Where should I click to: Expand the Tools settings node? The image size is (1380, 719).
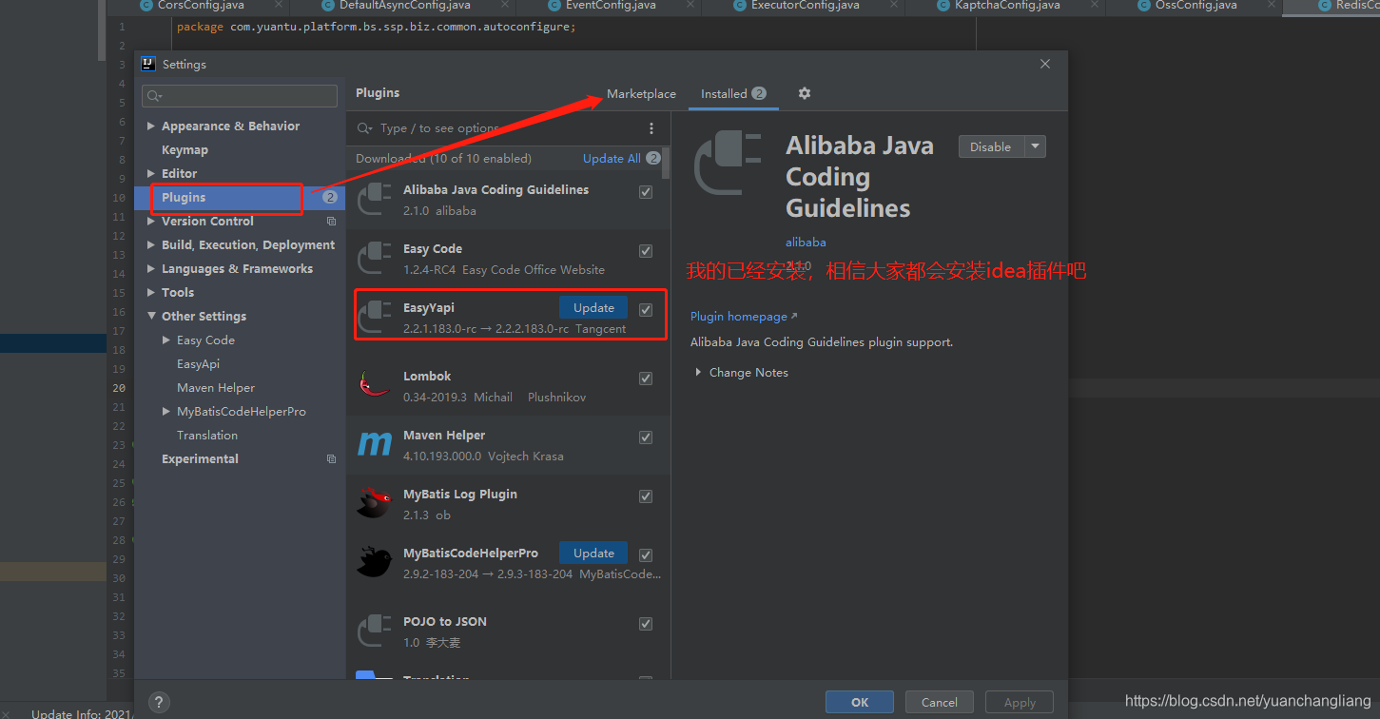click(151, 293)
